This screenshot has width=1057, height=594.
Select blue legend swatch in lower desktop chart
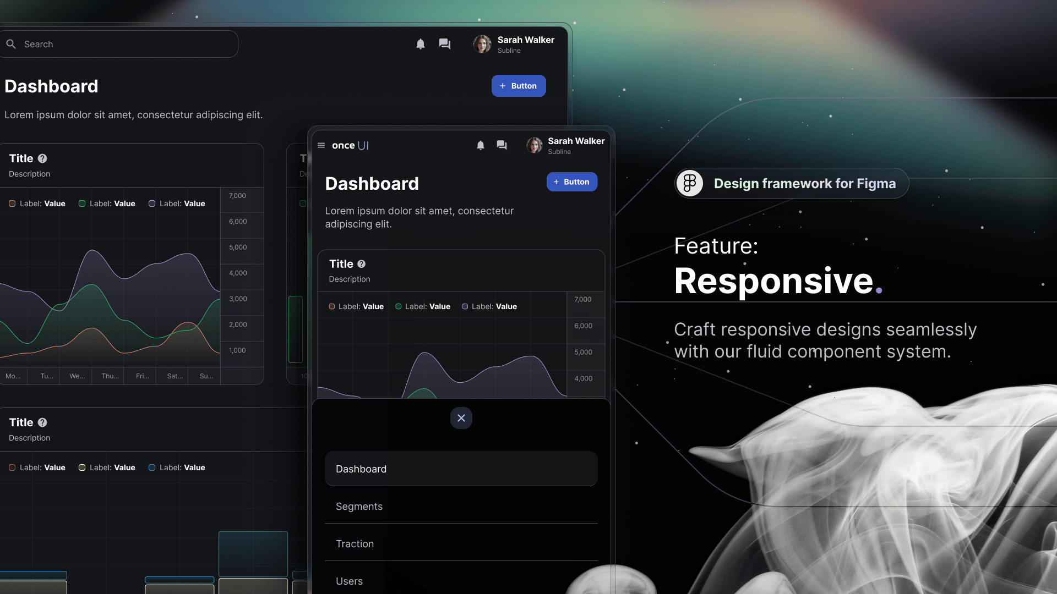click(x=152, y=468)
